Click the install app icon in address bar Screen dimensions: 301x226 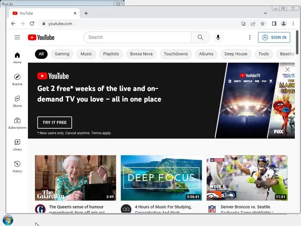click(x=244, y=24)
